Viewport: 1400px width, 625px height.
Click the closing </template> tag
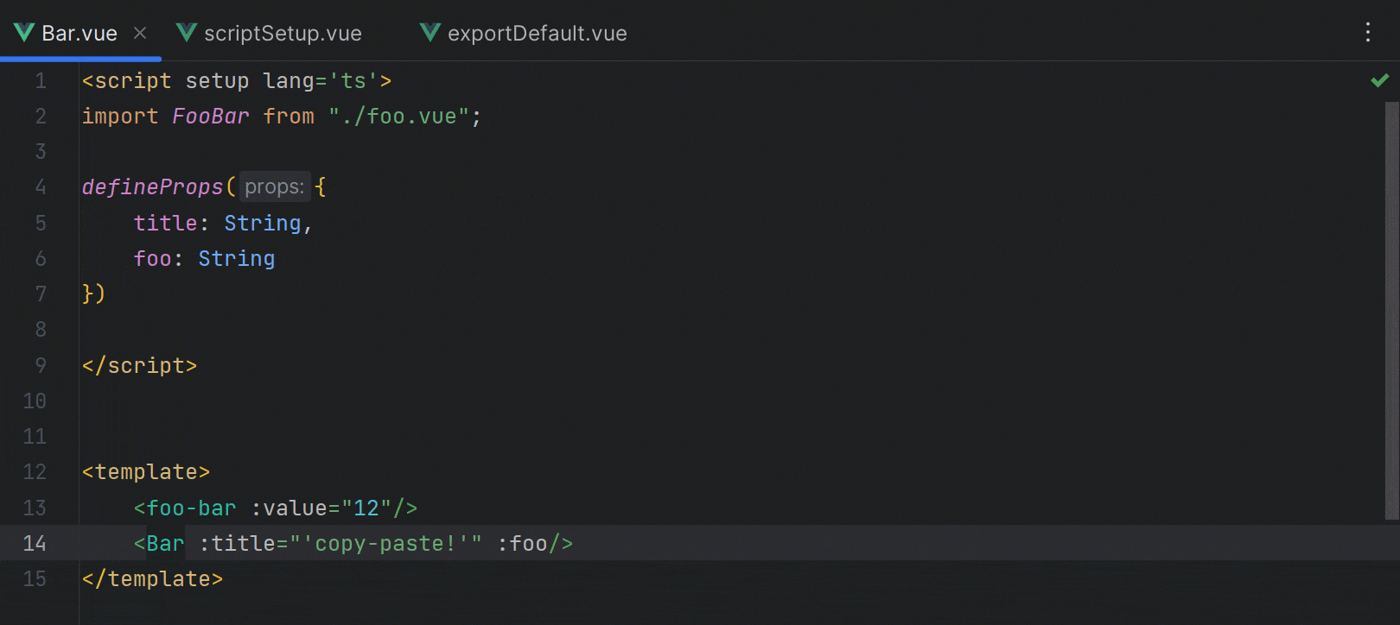[x=152, y=578]
